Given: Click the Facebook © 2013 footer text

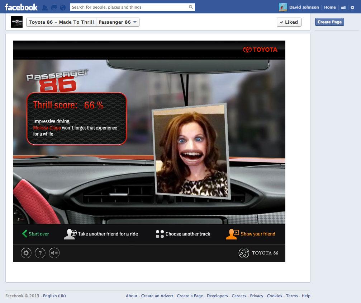Looking at the screenshot, I should pos(22,296).
